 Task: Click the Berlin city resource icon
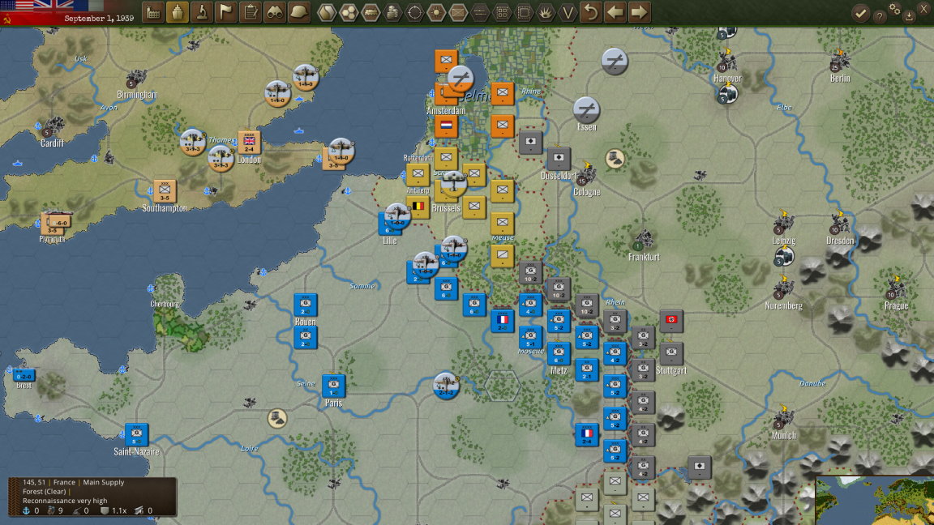839,61
